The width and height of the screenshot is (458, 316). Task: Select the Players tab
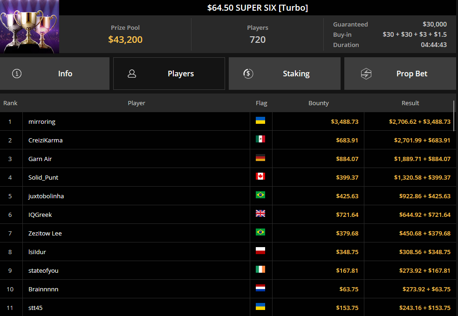coord(169,74)
